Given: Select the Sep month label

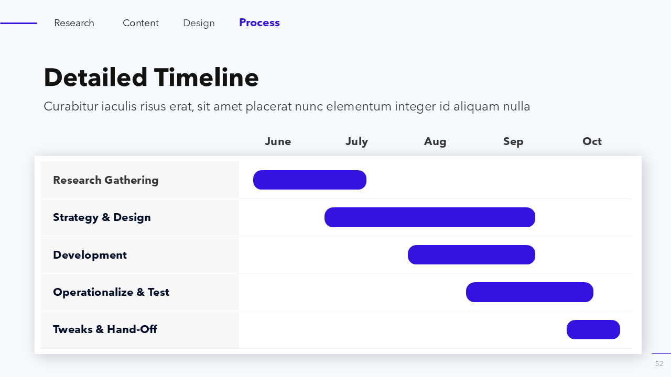Looking at the screenshot, I should point(513,141).
